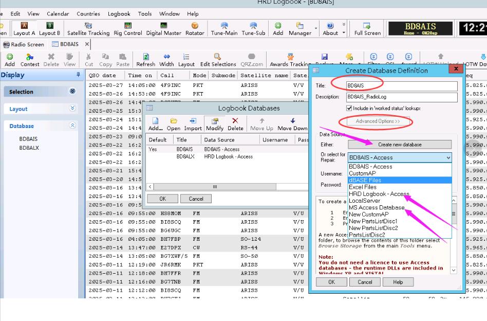Select BD8AIS in Database panel

(x=28, y=139)
